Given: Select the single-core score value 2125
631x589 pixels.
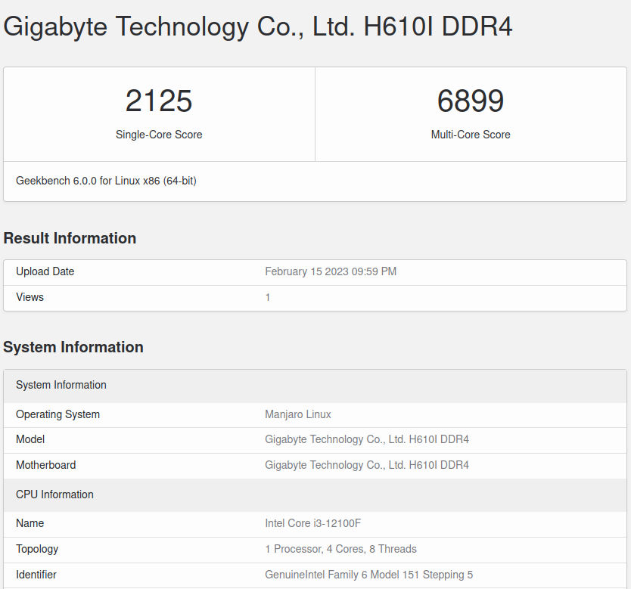Looking at the screenshot, I should [159, 101].
